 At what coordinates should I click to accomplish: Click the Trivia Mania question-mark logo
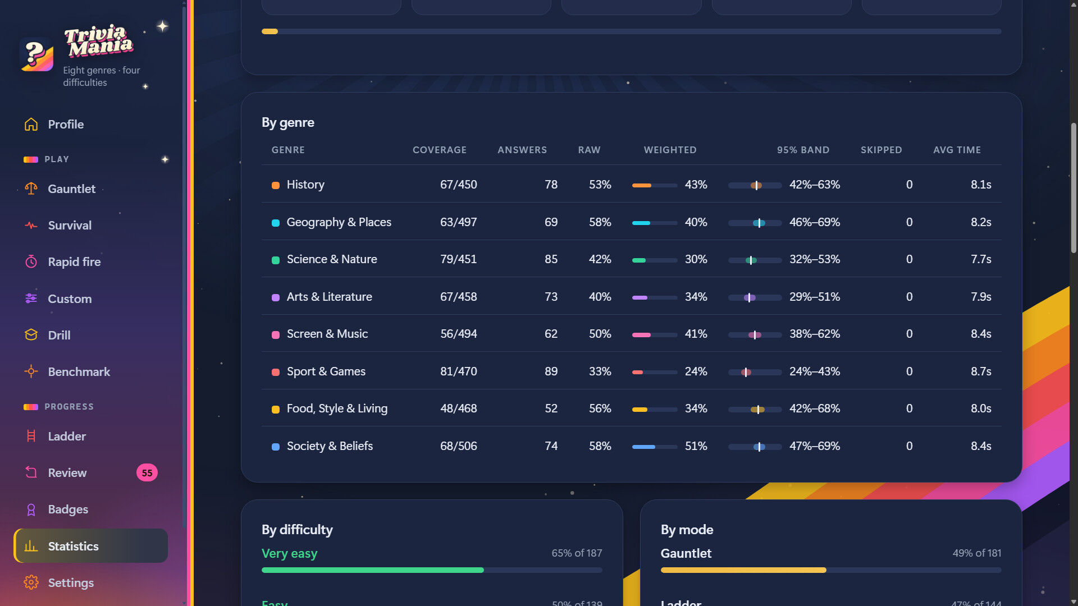[37, 55]
